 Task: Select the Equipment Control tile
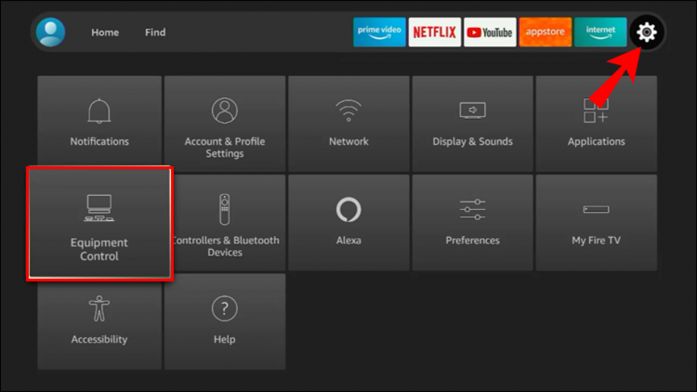click(x=99, y=222)
